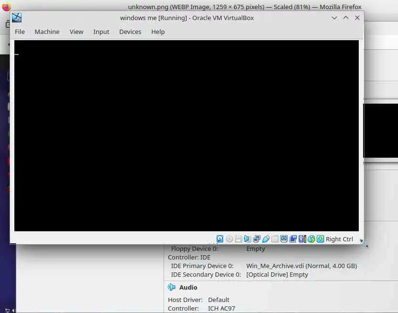Screen dimensions: 398x313
Task: Open the Devices menu
Action: click(x=130, y=32)
